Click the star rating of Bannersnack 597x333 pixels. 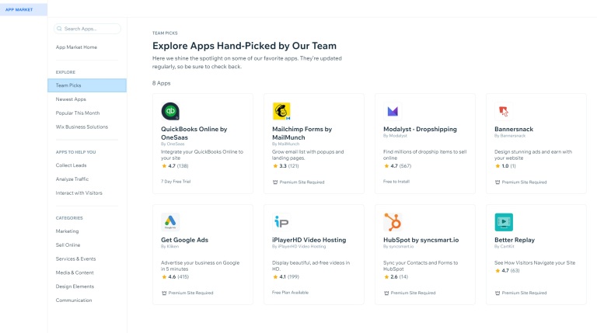click(x=507, y=166)
